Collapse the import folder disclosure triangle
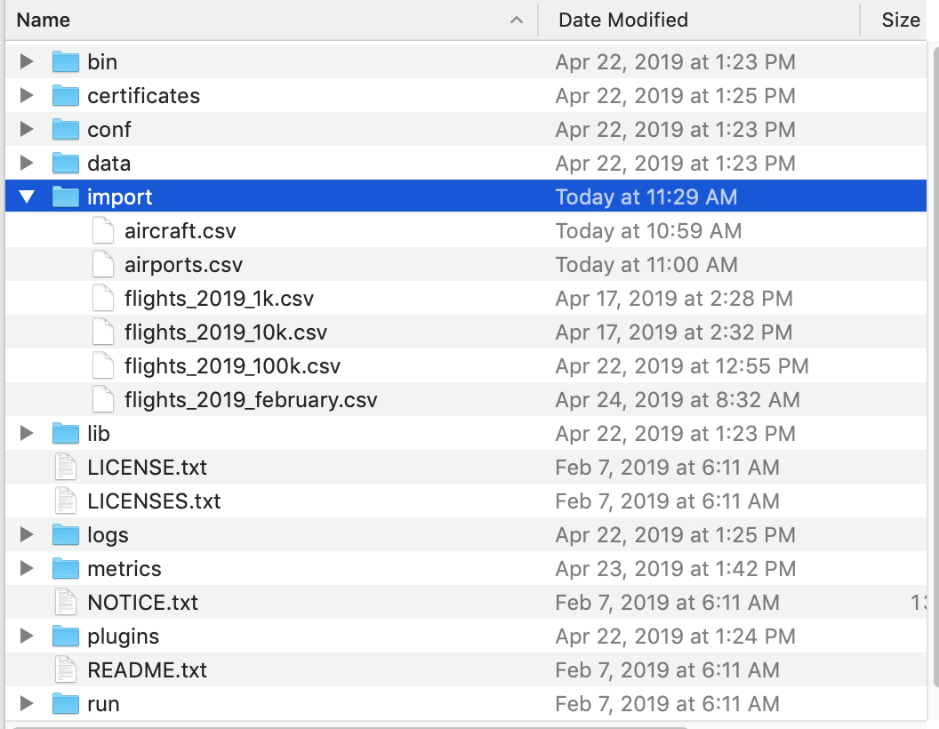This screenshot has width=939, height=729. click(27, 197)
